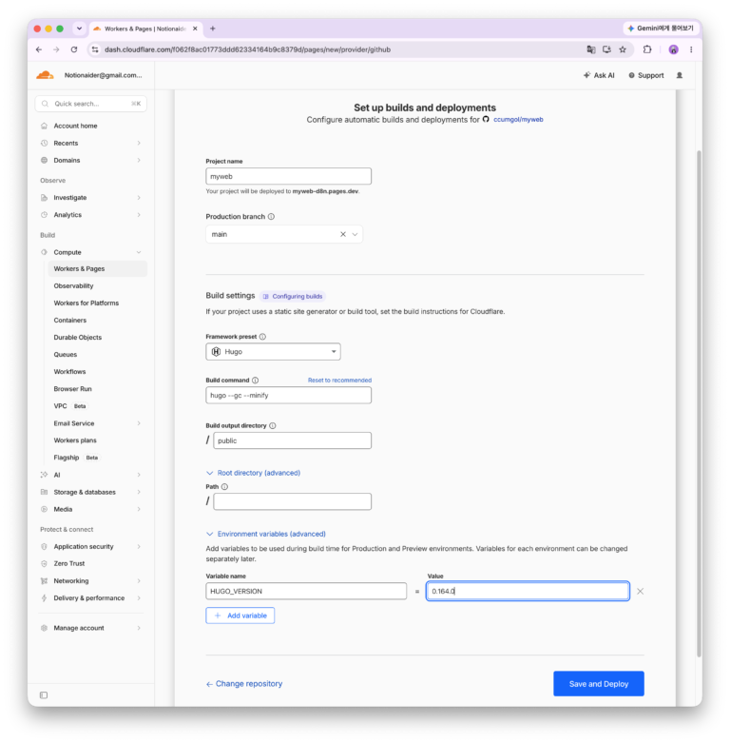Show info for Build output directory
This screenshot has height=743, width=730.
click(x=273, y=425)
